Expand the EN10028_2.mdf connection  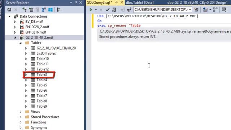tap(15, 27)
